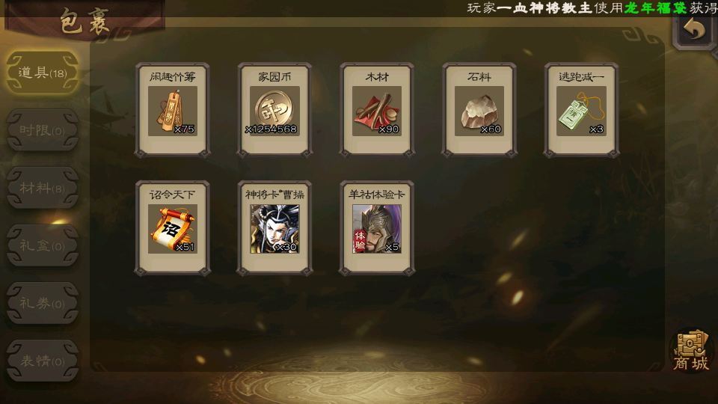Switch to the 时限(0) tab

tap(43, 130)
